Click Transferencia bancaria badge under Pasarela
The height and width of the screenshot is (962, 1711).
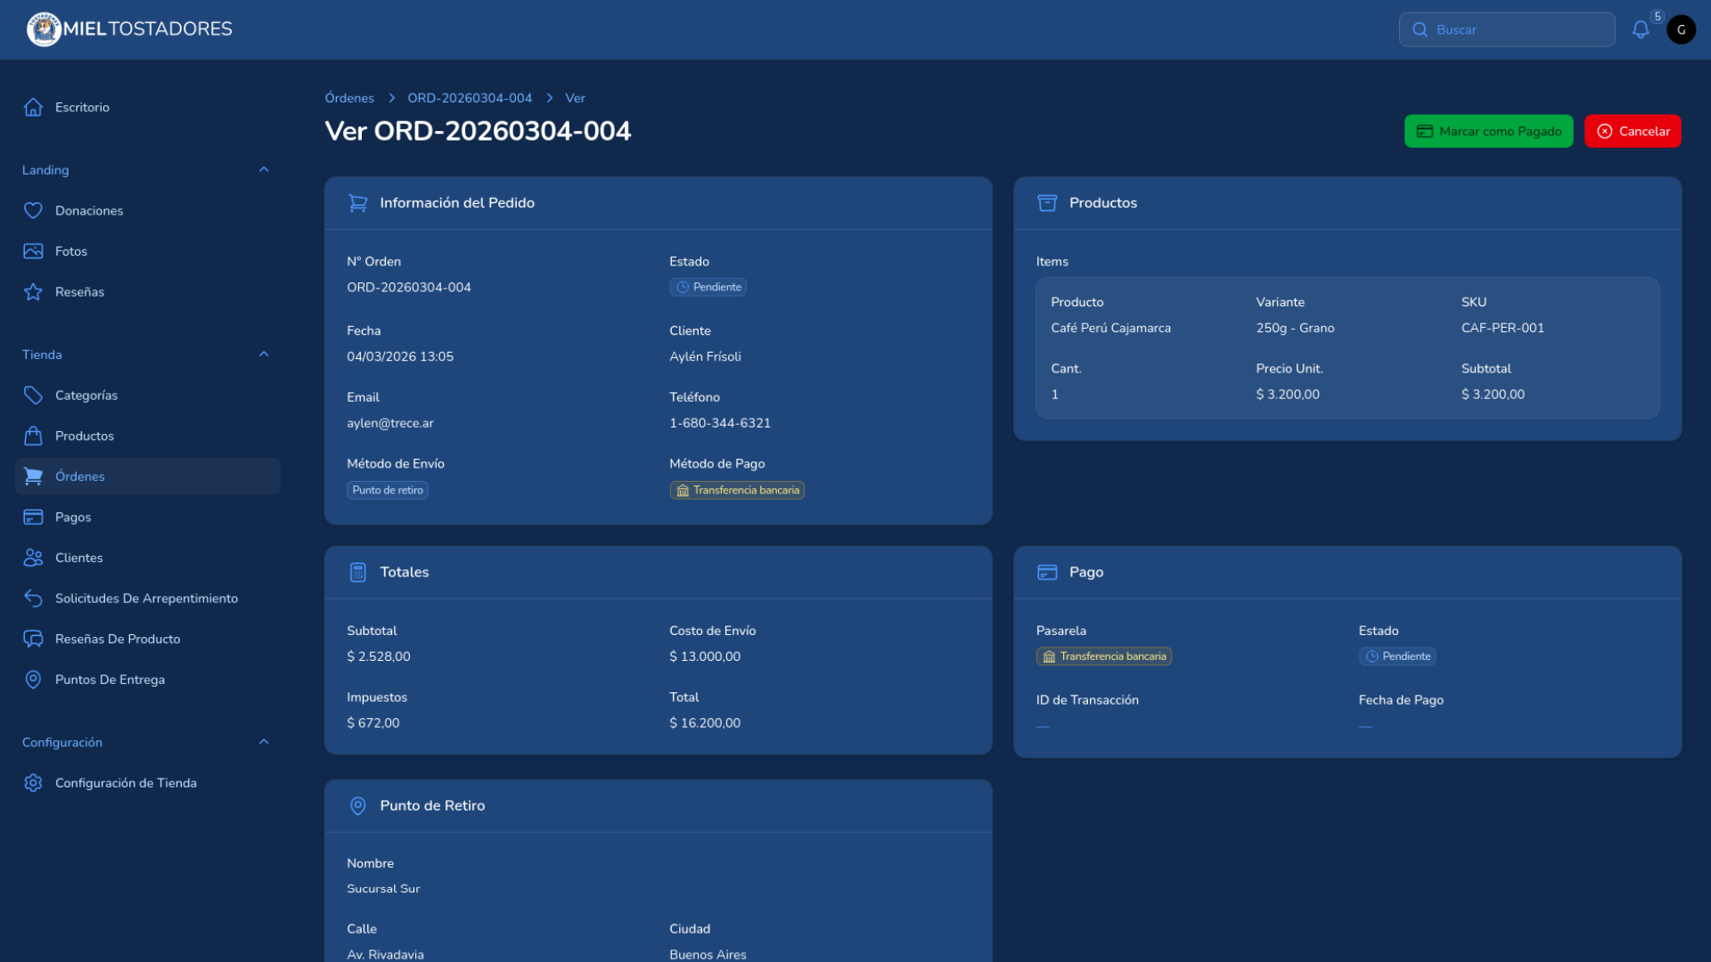coord(1104,656)
